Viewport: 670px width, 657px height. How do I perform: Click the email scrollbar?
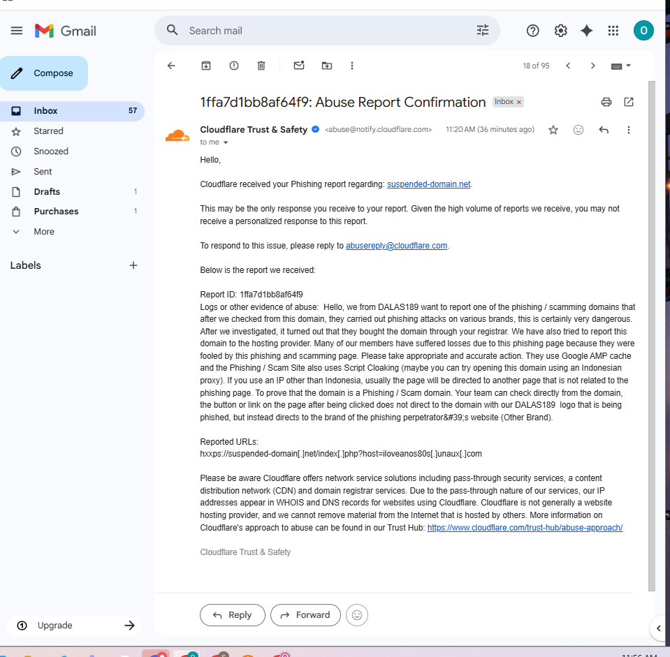(651, 336)
